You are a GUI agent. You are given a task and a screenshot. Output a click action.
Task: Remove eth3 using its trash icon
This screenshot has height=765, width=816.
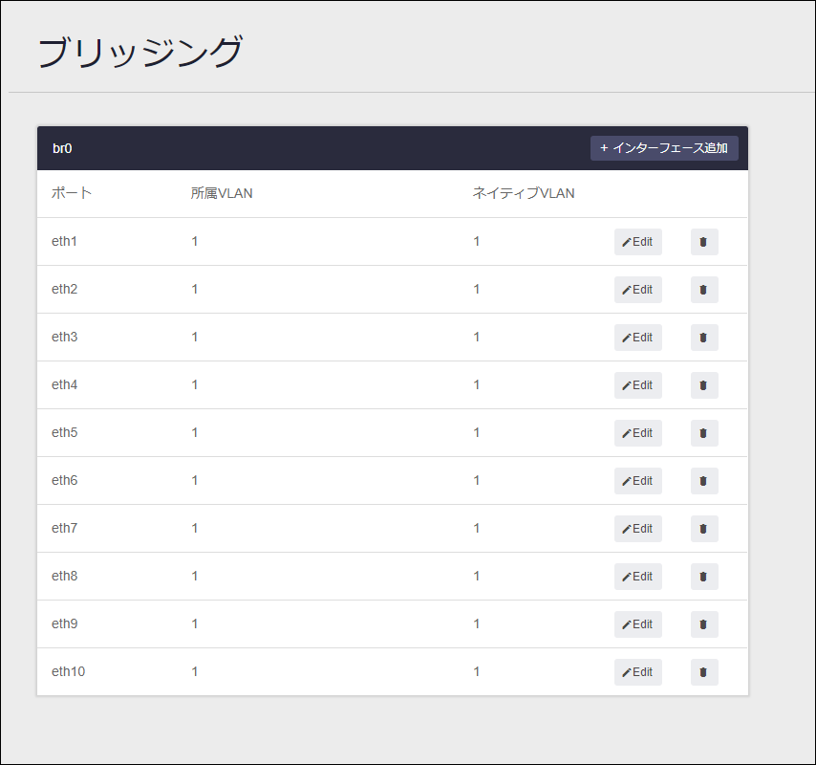pos(704,338)
